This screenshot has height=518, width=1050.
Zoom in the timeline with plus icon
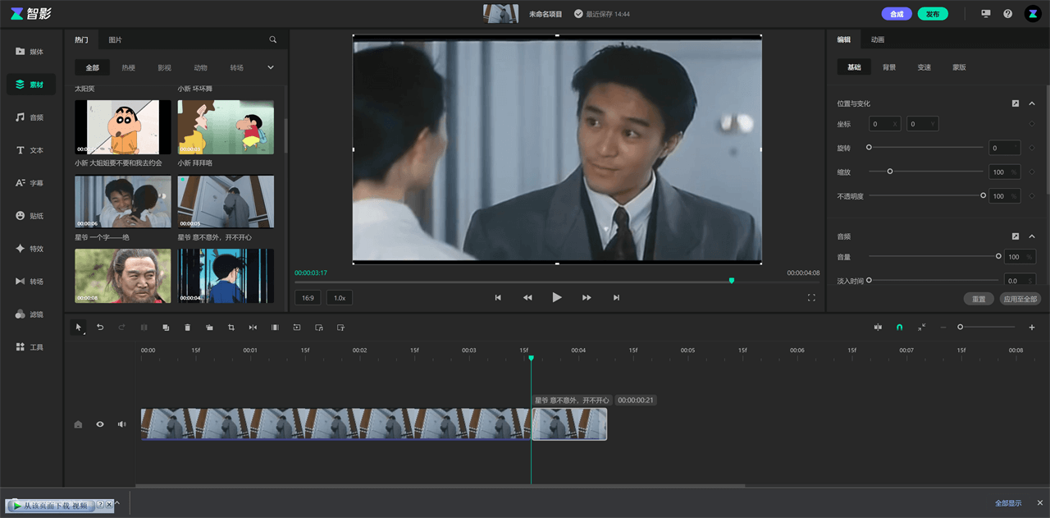(x=1032, y=328)
